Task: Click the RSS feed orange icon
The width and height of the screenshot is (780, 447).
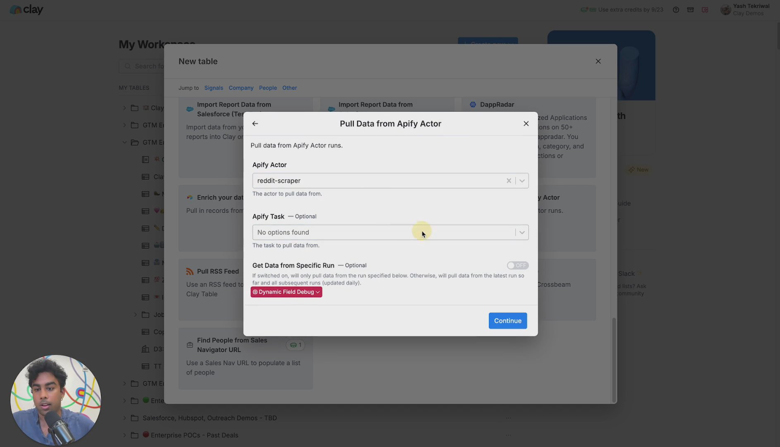Action: coord(190,271)
